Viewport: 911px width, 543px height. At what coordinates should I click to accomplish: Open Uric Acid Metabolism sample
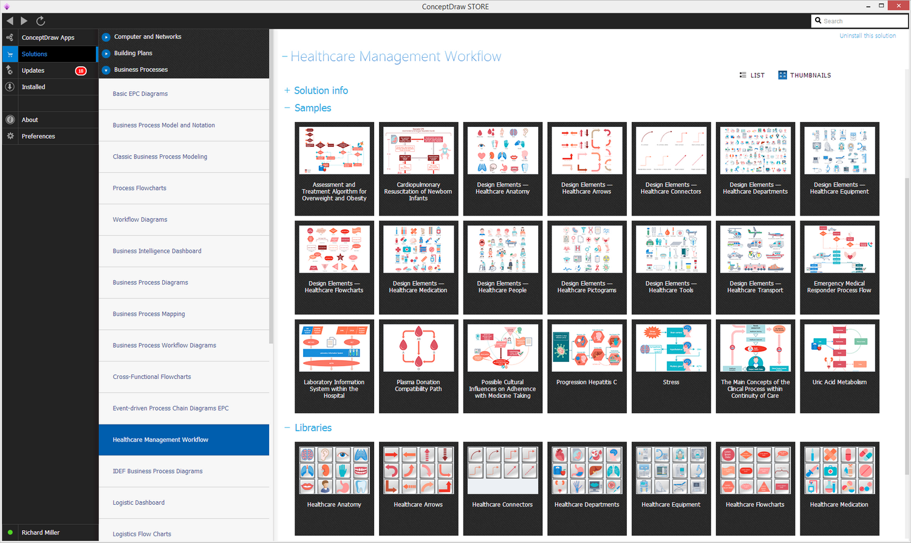[839, 366]
